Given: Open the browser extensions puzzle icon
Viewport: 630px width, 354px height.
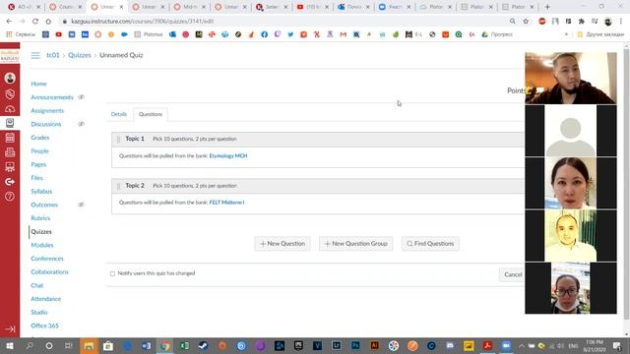Looking at the screenshot, I should point(581,22).
